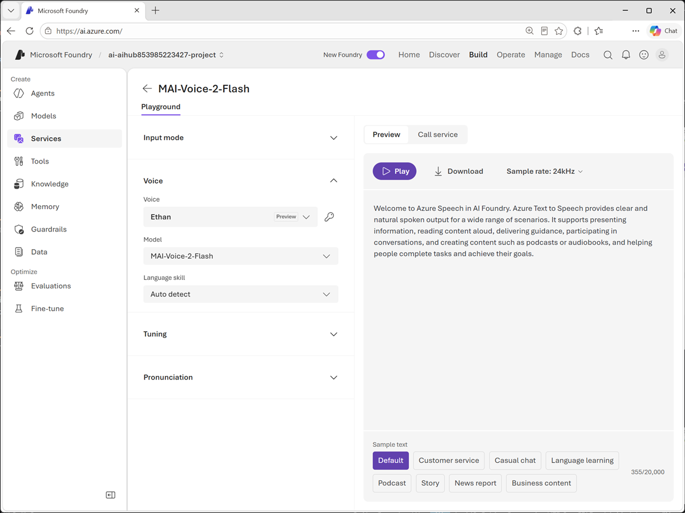
Task: Click the browser zoom magnifier icon
Action: pos(530,31)
